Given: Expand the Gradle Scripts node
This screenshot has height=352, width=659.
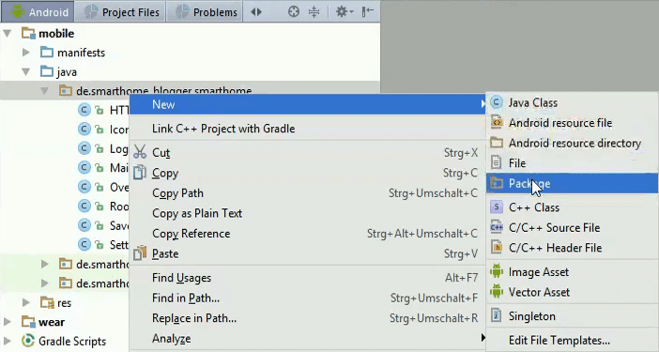Looking at the screenshot, I should point(8,341).
